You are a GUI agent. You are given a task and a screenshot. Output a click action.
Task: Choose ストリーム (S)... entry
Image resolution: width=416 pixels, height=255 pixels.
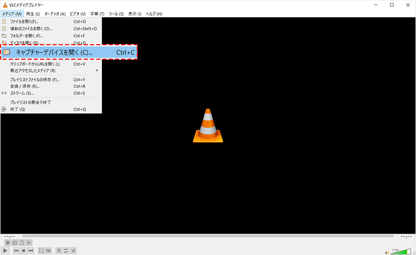pyautogui.click(x=51, y=93)
